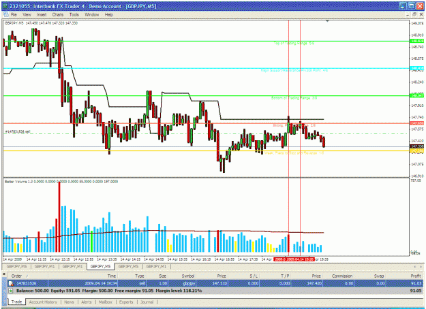426x309 pixels.
Task: Restore the inner chart window size
Action: 414,15
